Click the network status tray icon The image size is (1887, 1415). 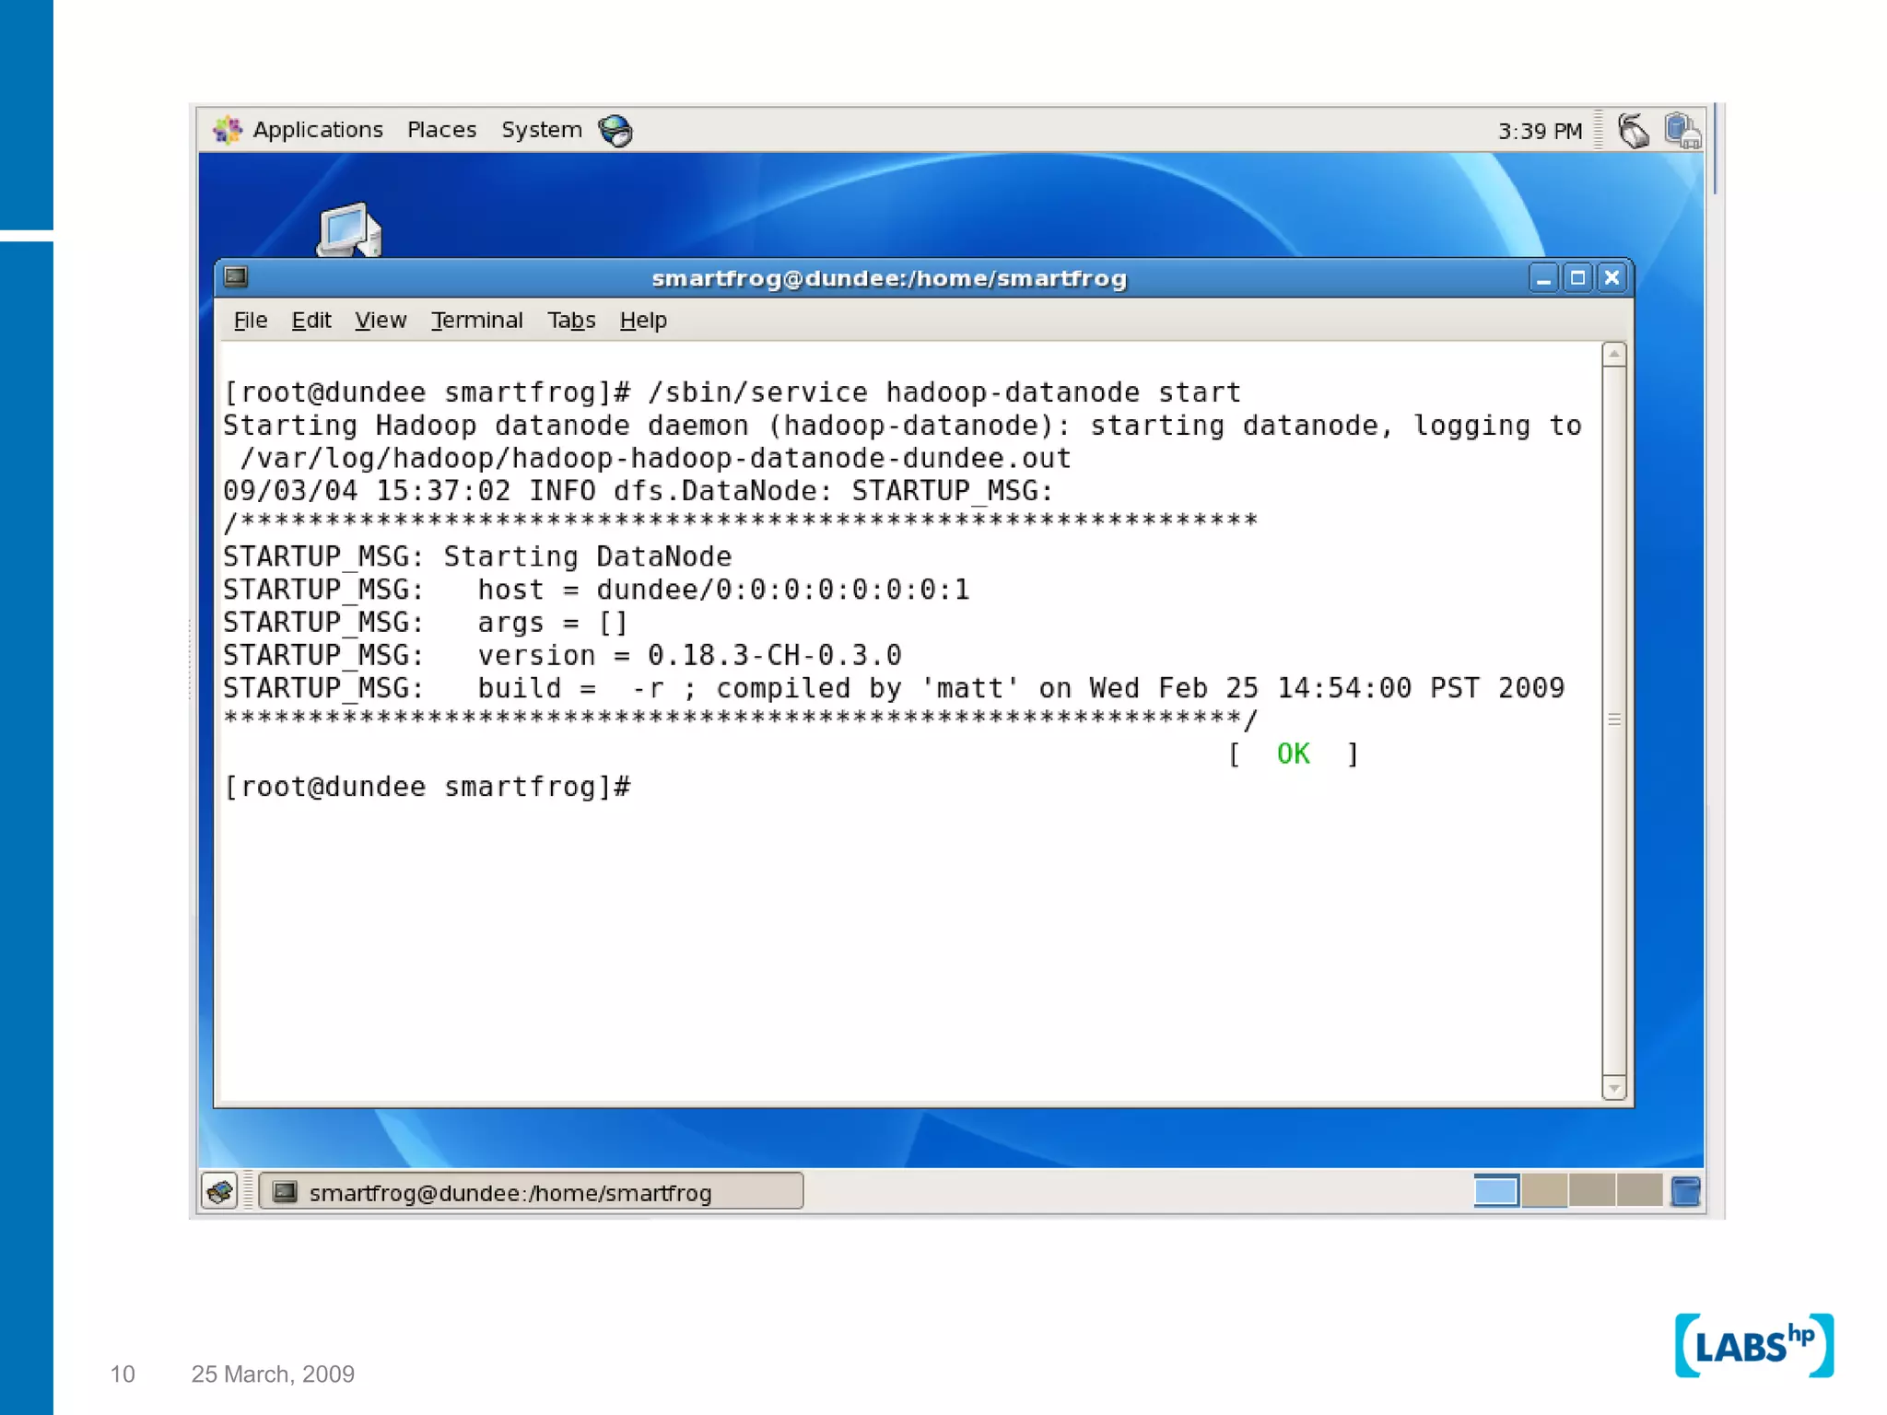point(1682,131)
